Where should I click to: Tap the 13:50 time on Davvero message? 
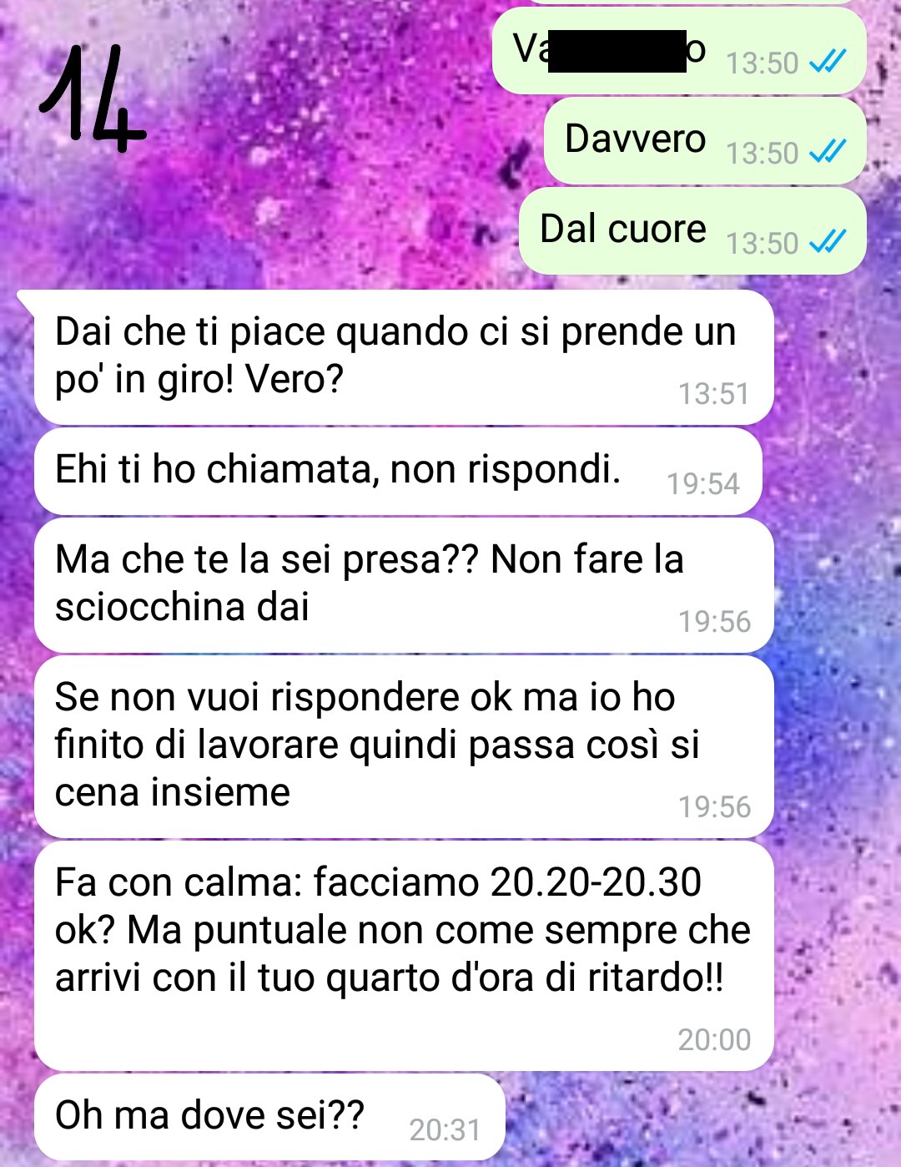(762, 153)
